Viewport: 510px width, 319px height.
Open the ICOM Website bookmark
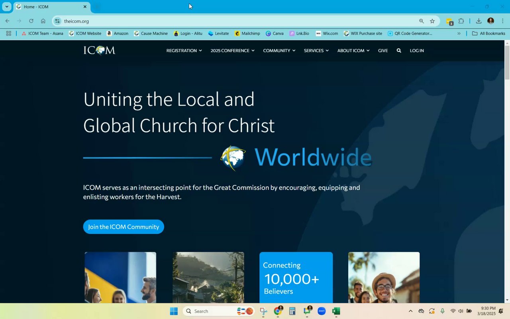(85, 33)
